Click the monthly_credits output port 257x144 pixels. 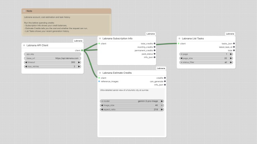(155, 47)
